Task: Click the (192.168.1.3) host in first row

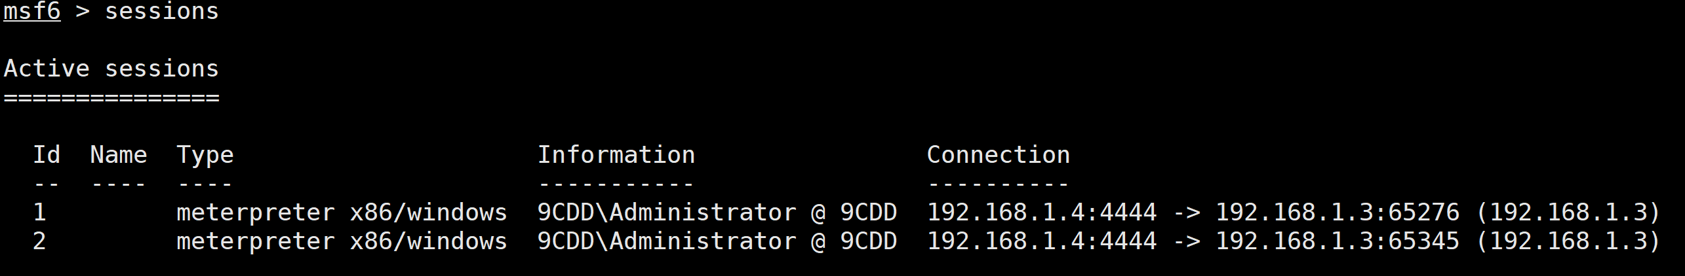Action: coord(1568,213)
